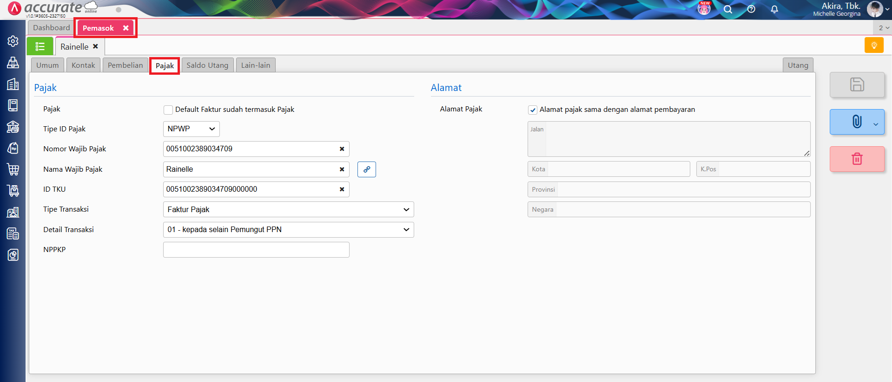Click the link icon beside Nama Wajib Pajak
The width and height of the screenshot is (892, 382).
tap(366, 169)
